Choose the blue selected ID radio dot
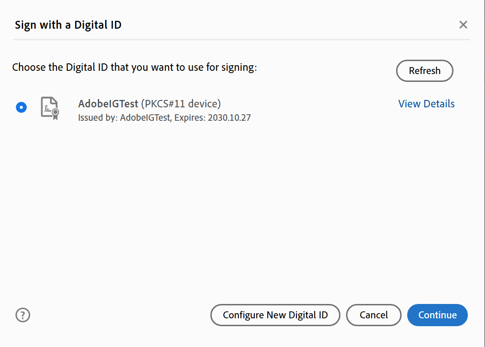Image resolution: width=485 pixels, height=347 pixels. click(21, 107)
